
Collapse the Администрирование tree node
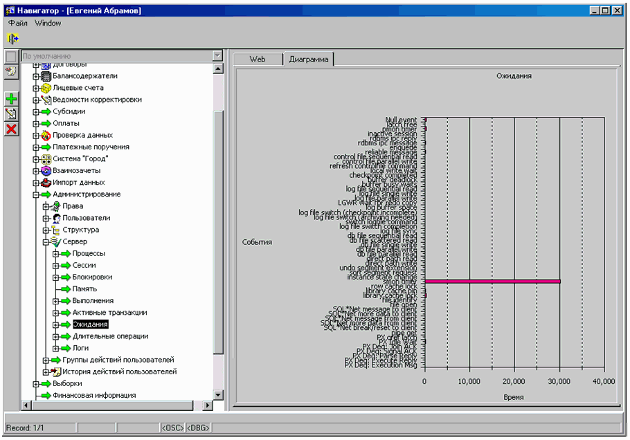37,194
